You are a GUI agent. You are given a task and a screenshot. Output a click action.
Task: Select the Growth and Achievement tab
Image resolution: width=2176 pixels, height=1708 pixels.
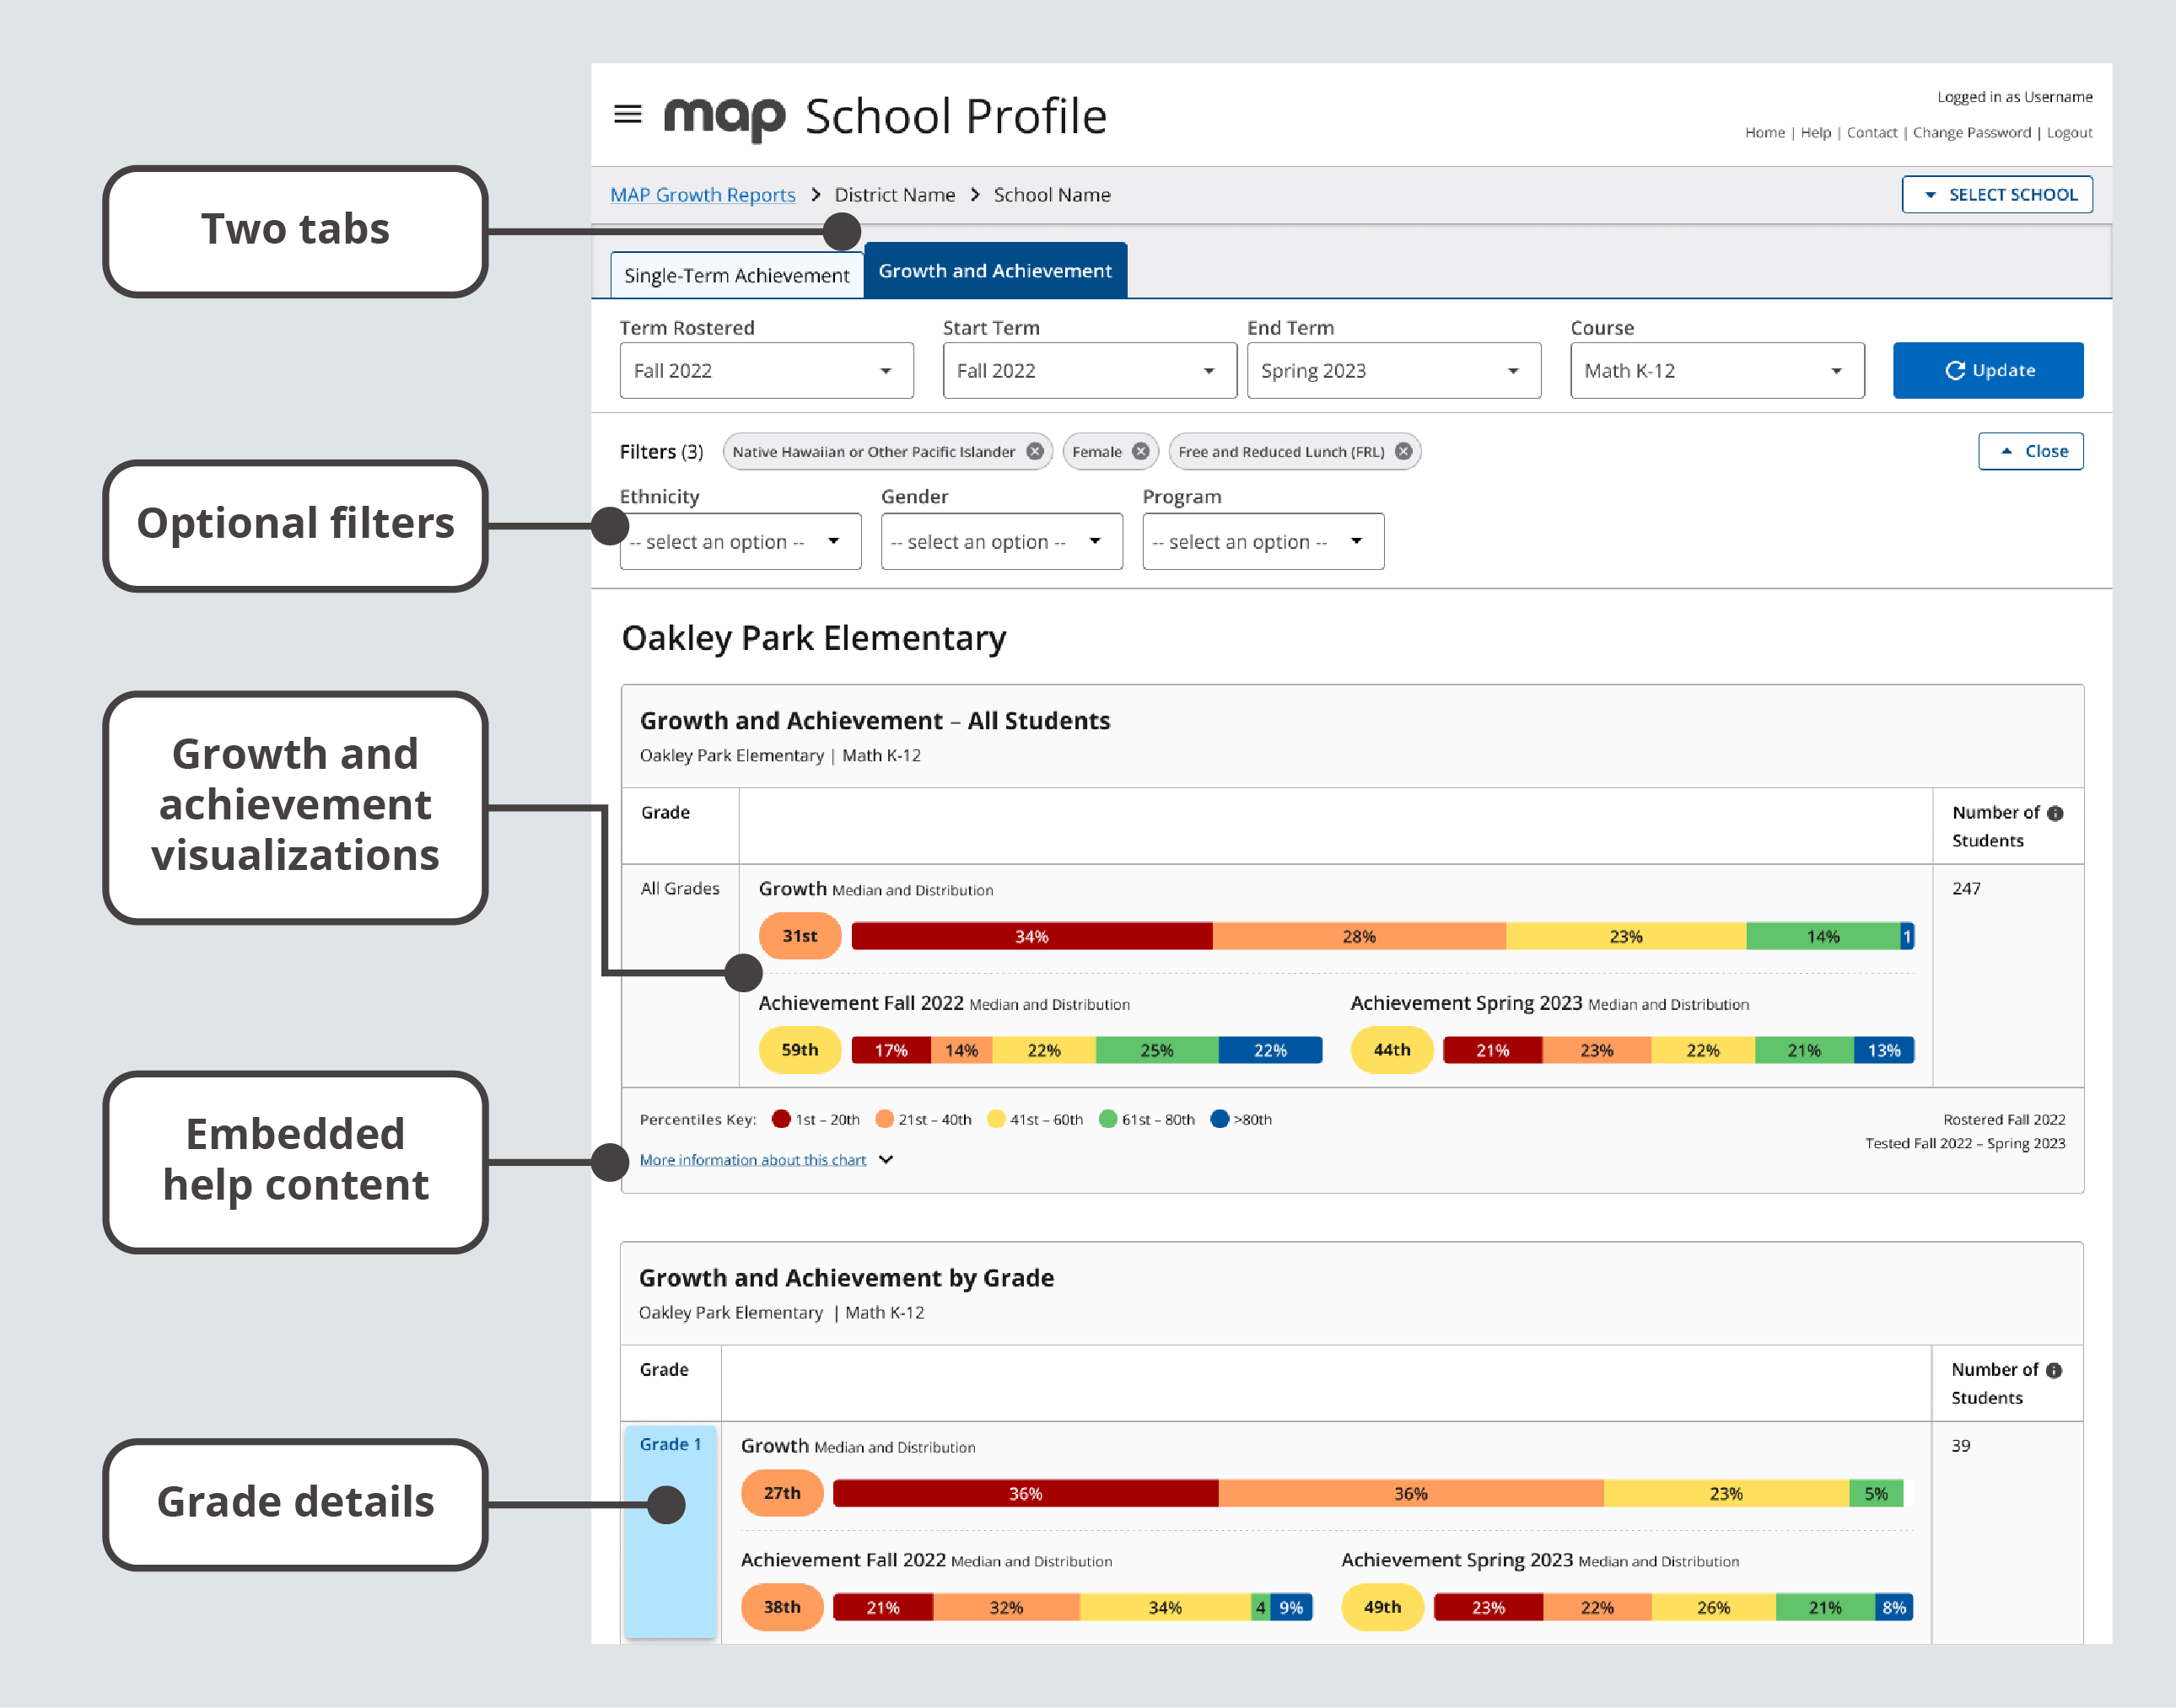click(x=995, y=270)
